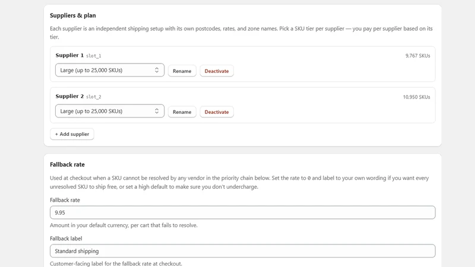
Task: Click the Suppliers & plan heading
Action: click(72, 15)
